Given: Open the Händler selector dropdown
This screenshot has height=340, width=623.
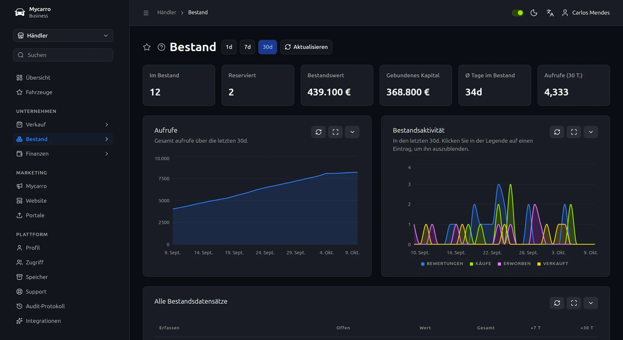Looking at the screenshot, I should 63,36.
